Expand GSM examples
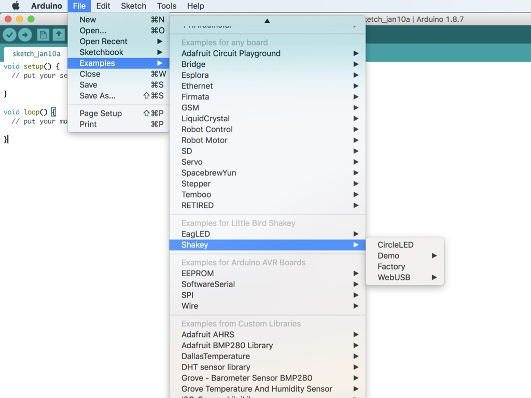Viewport: 531px width, 398px height. 267,108
